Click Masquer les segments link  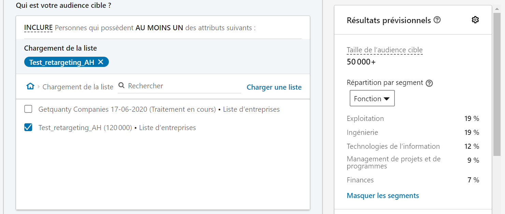(383, 196)
